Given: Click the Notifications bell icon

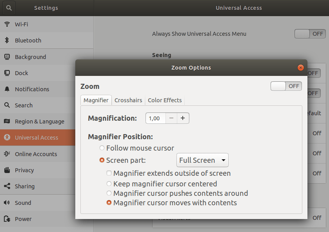Looking at the screenshot, I should point(7,89).
